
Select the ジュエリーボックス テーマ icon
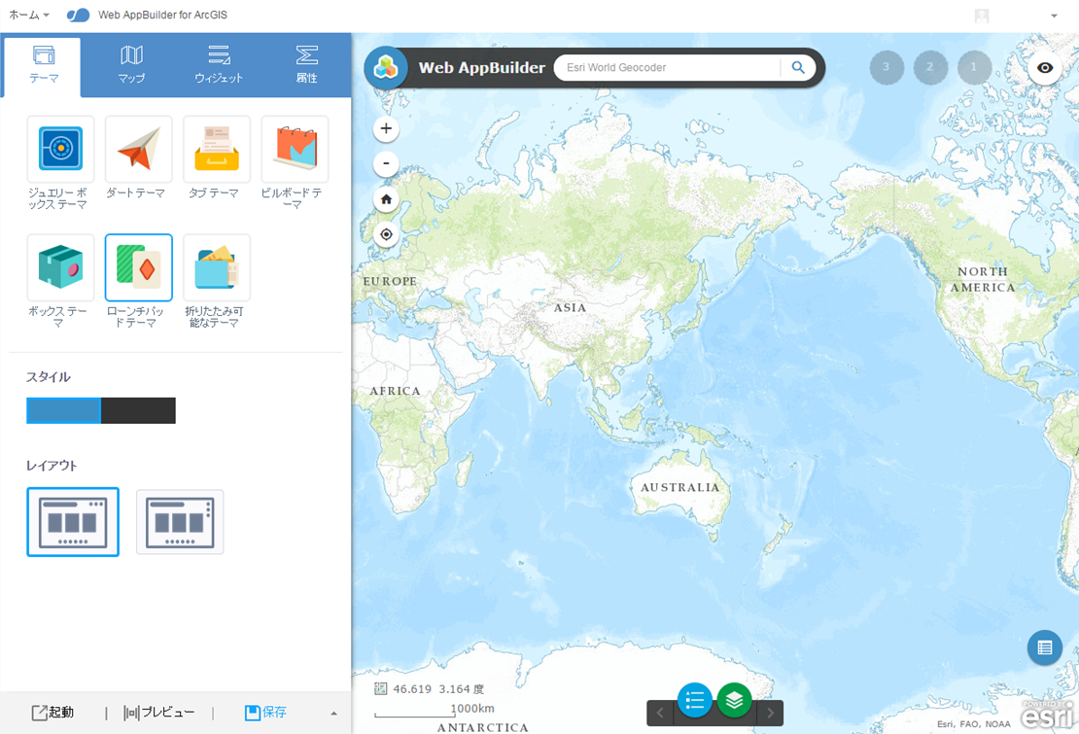coord(60,149)
